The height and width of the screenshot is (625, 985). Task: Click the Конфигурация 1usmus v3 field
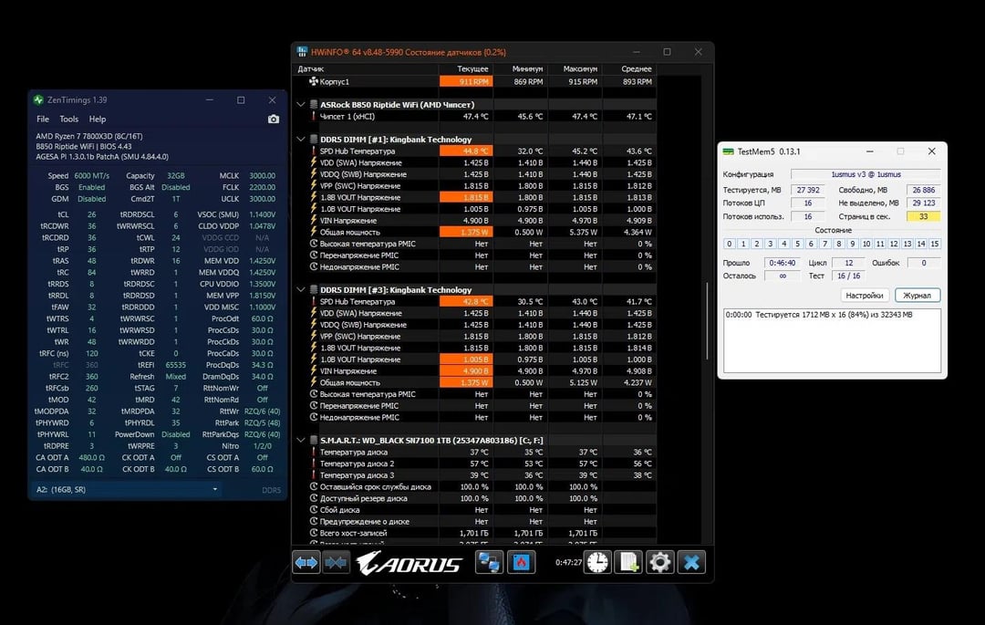pyautogui.click(x=866, y=174)
